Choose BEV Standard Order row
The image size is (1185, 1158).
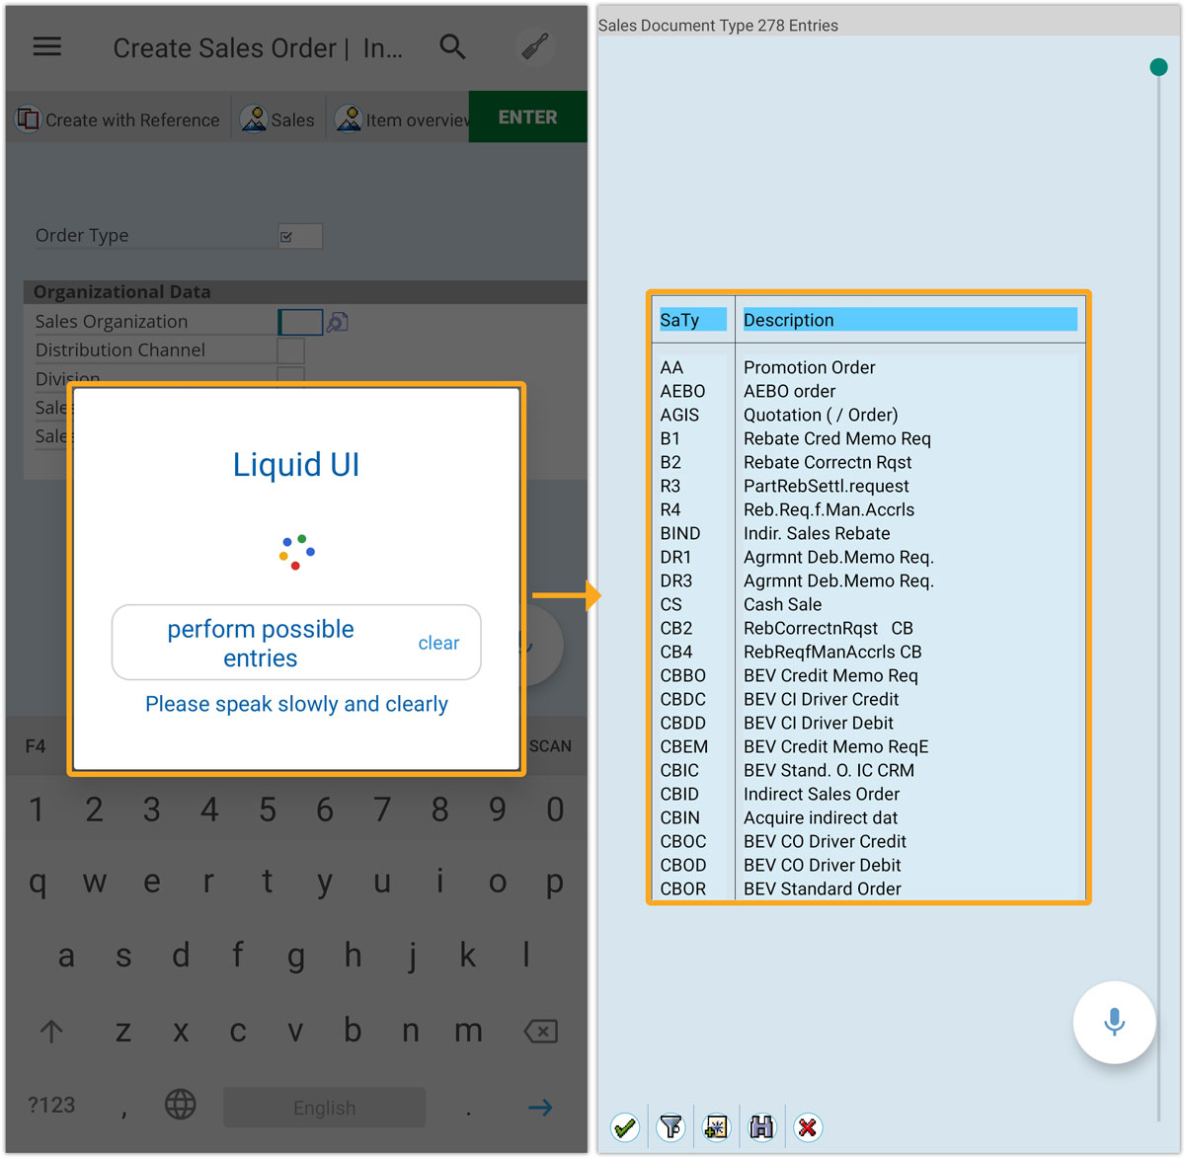pos(822,888)
